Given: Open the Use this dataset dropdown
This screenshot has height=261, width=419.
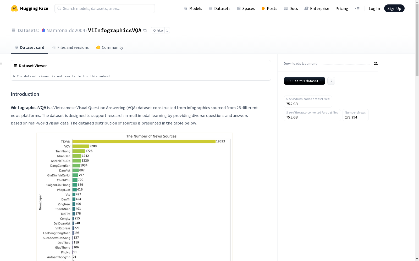Looking at the screenshot, I should [305, 81].
